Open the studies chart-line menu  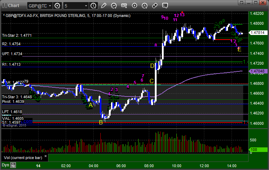pos(114,6)
